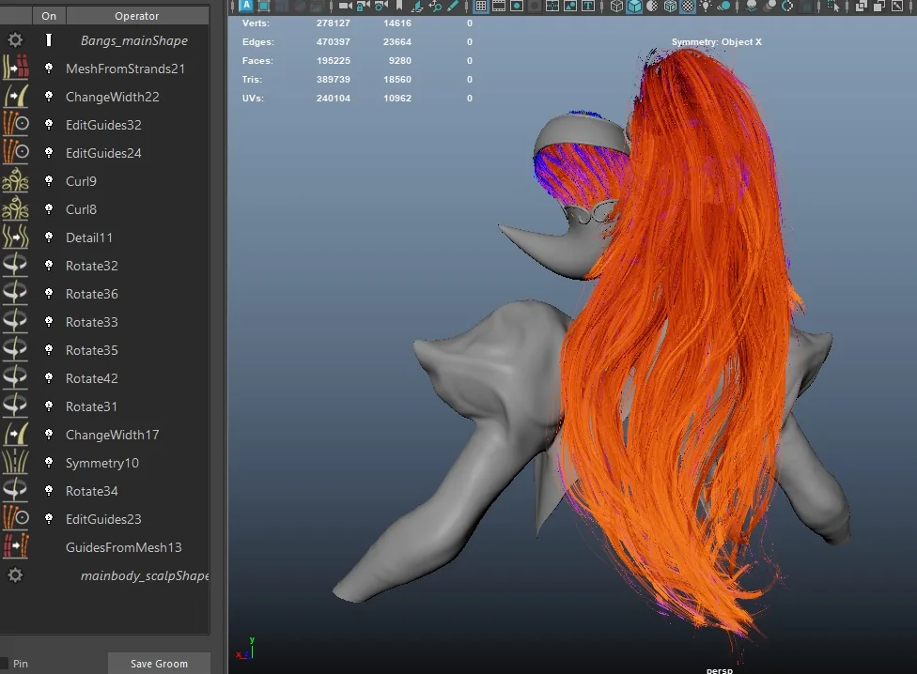Screen dimensions: 917x674
Task: Click the isolate select icon
Action: [834, 6]
